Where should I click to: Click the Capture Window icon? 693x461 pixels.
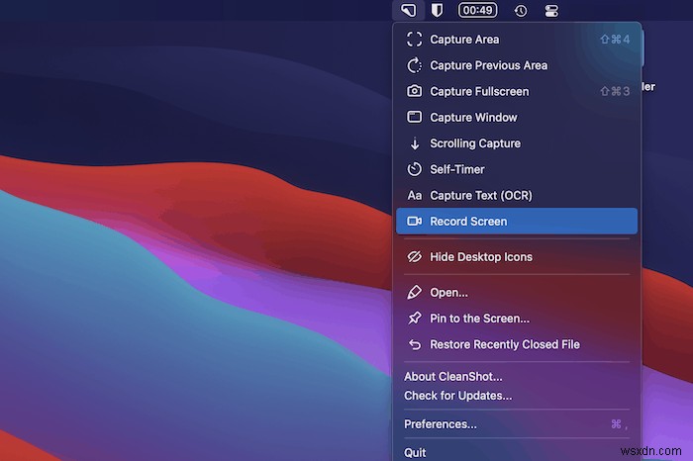click(x=414, y=117)
